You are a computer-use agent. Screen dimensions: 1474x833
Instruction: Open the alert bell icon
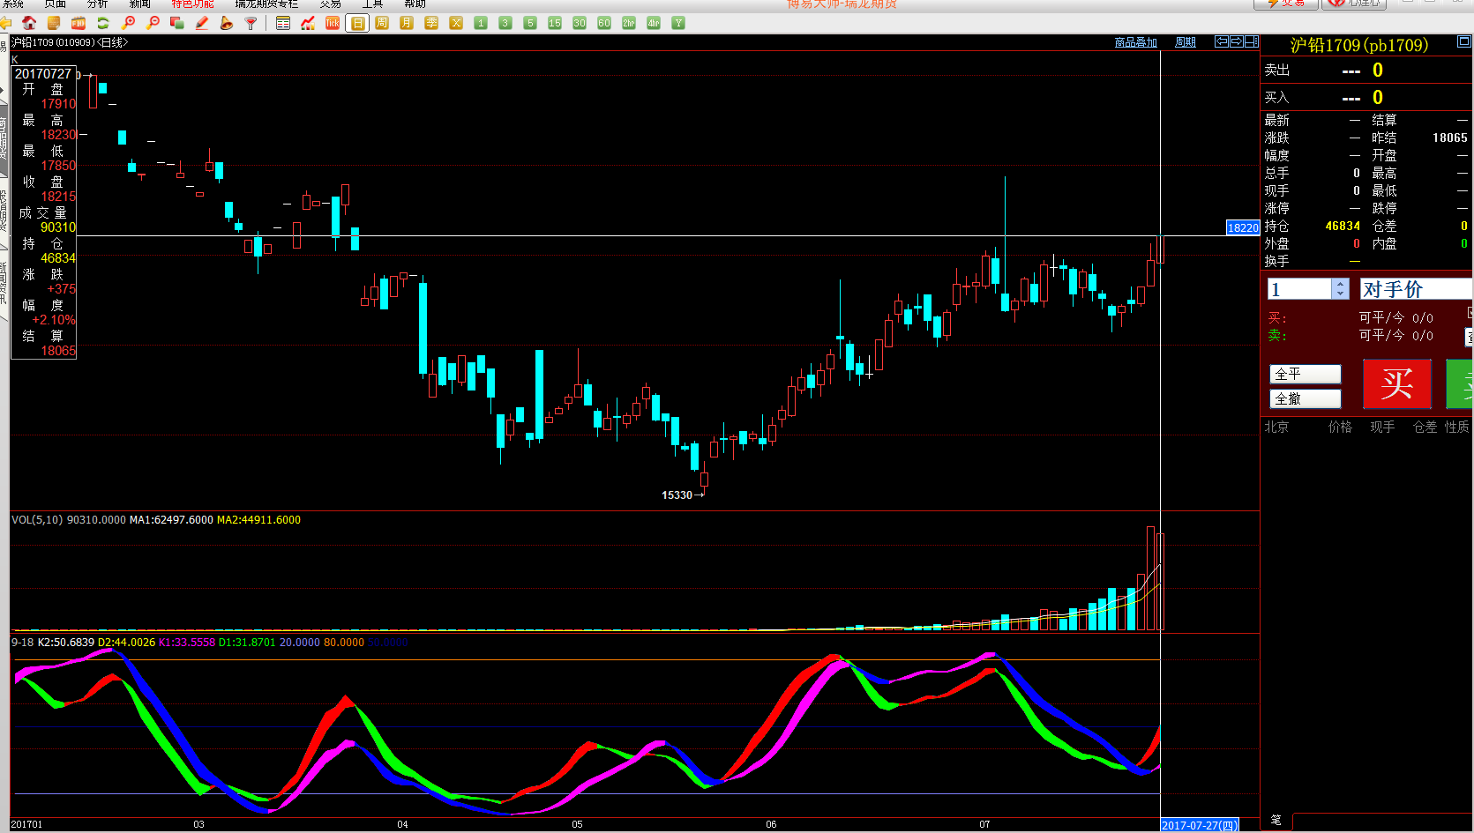point(227,23)
